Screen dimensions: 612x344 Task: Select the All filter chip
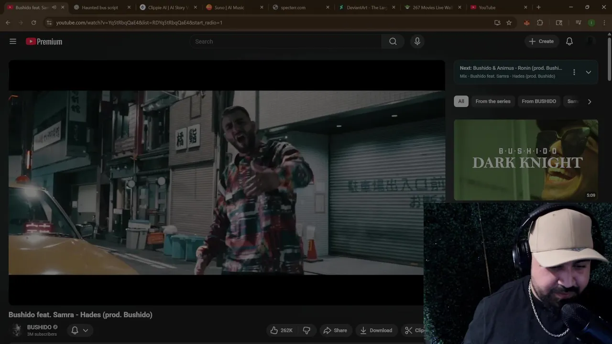pyautogui.click(x=461, y=101)
